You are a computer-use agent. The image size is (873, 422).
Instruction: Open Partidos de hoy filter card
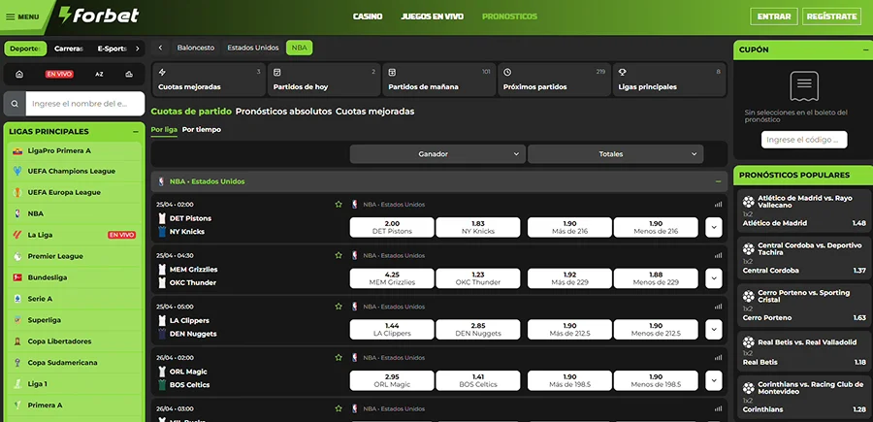click(324, 80)
